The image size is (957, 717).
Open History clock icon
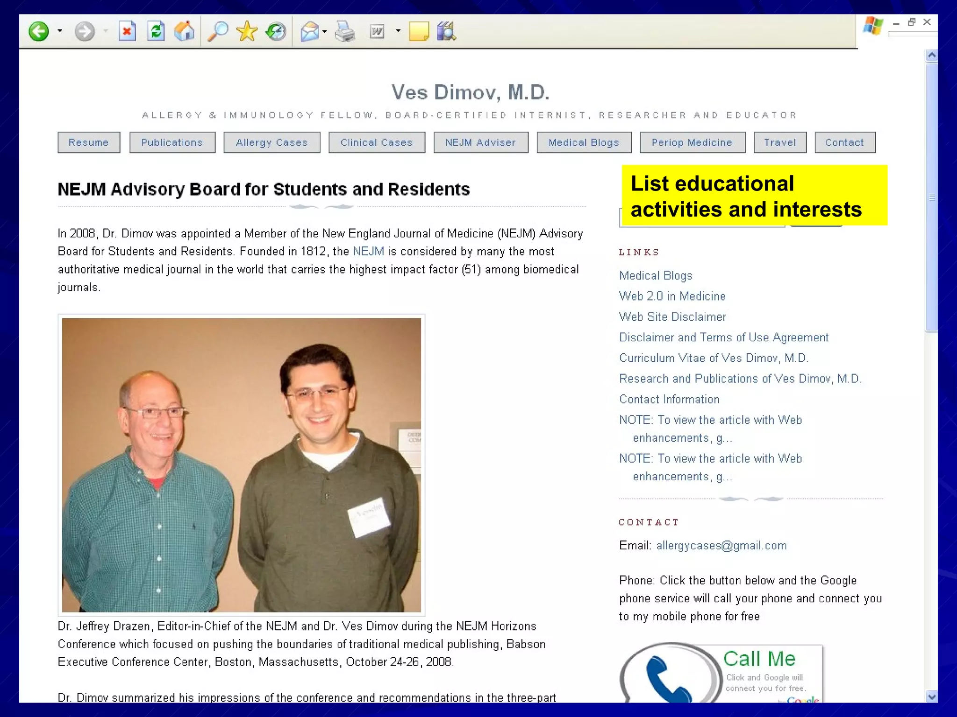[276, 32]
